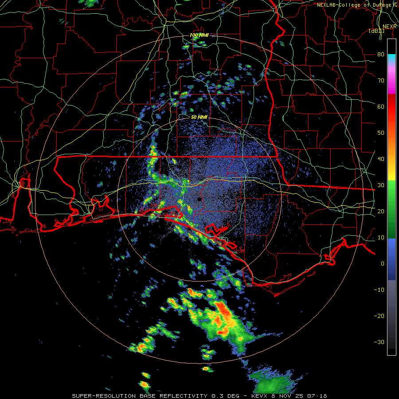399x399 pixels.
Task: Click the 50 value on dBZ scale
Action: [x=381, y=133]
